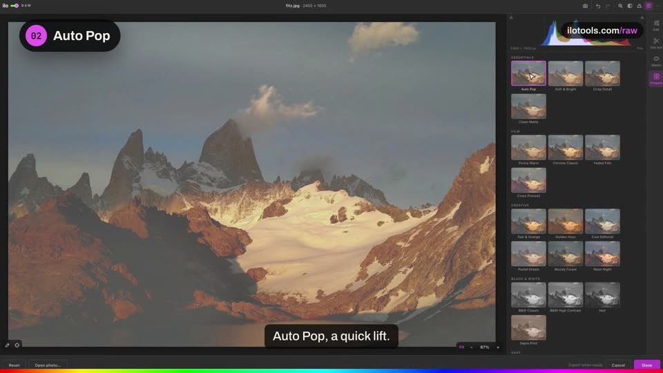Toggle shadow clipping indicator on histogram

[x=511, y=17]
